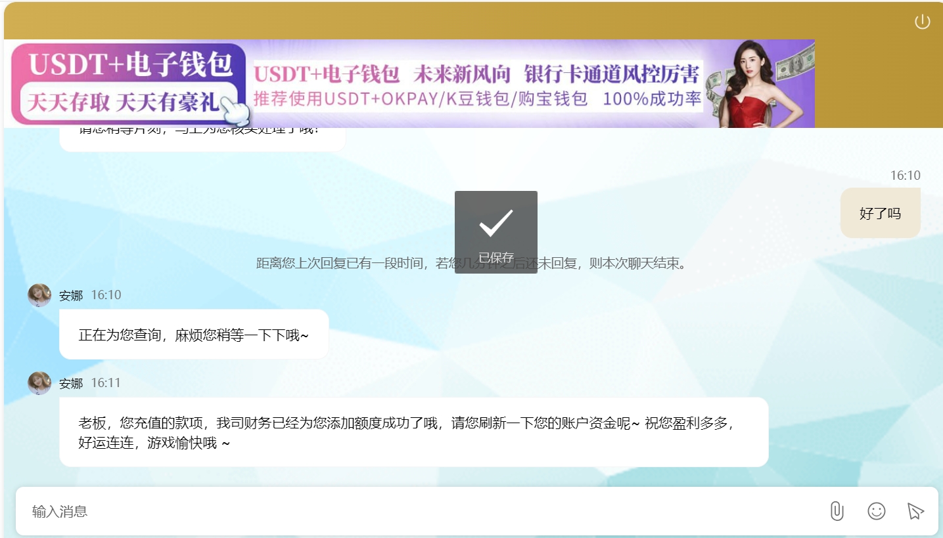Click the 16:10 timestamp above 好了吗
The width and height of the screenshot is (943, 538).
tap(905, 176)
